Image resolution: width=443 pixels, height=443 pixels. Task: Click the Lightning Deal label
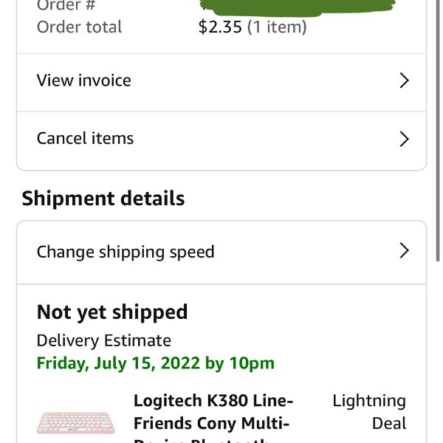tap(369, 412)
